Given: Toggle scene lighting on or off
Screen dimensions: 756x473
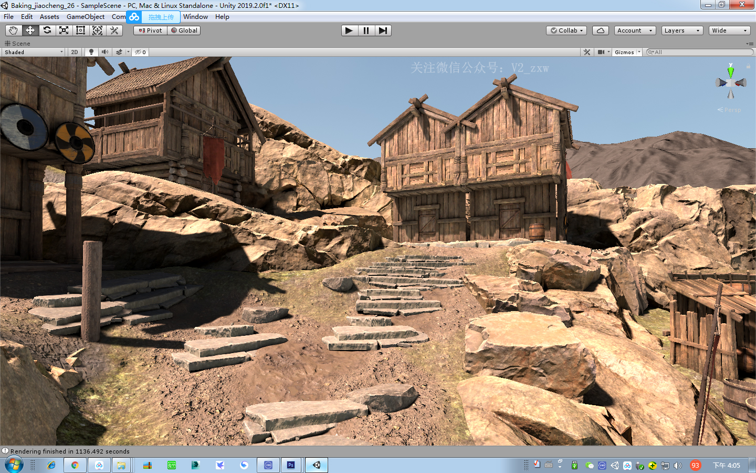Looking at the screenshot, I should click(91, 52).
